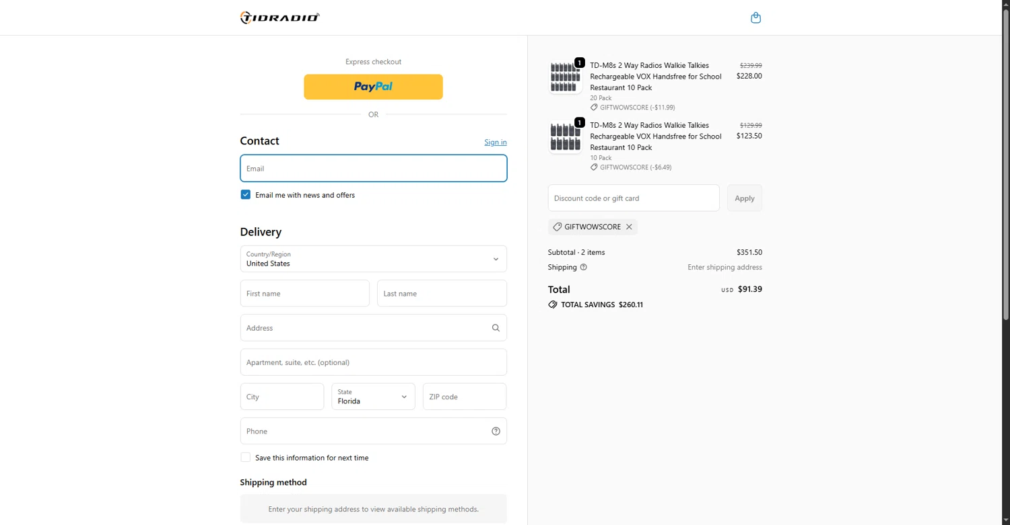This screenshot has height=525, width=1010.
Task: Pay with PayPal express checkout
Action: click(373, 87)
